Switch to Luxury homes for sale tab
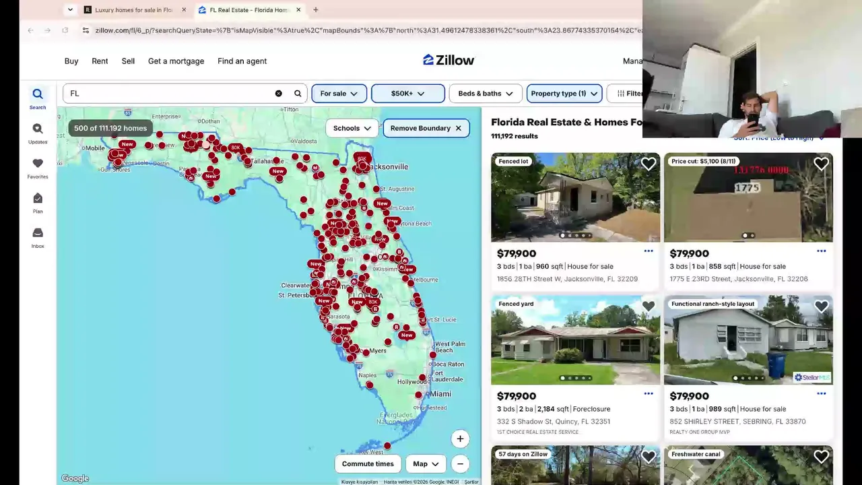This screenshot has width=862, height=485. pyautogui.click(x=135, y=10)
